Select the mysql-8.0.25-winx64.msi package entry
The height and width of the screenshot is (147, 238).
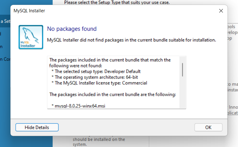click(78, 106)
